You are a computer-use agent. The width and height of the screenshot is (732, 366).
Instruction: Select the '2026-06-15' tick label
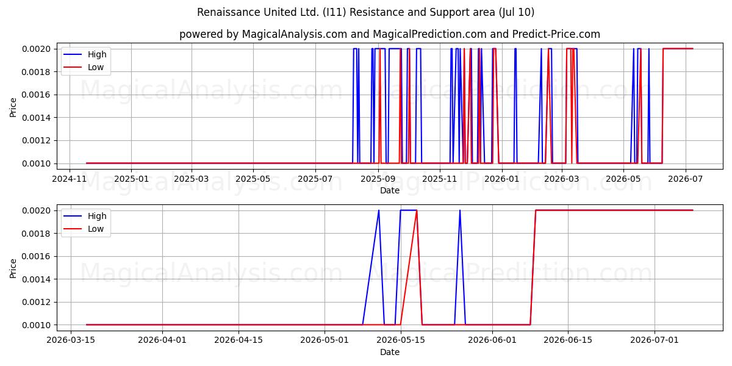point(568,340)
